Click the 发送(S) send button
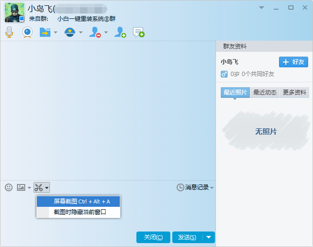 click(x=187, y=237)
